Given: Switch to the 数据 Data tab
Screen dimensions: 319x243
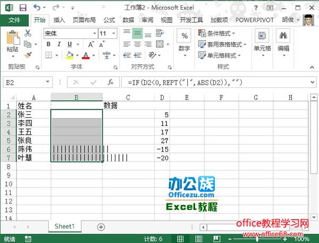Looking at the screenshot, I should pos(128,20).
